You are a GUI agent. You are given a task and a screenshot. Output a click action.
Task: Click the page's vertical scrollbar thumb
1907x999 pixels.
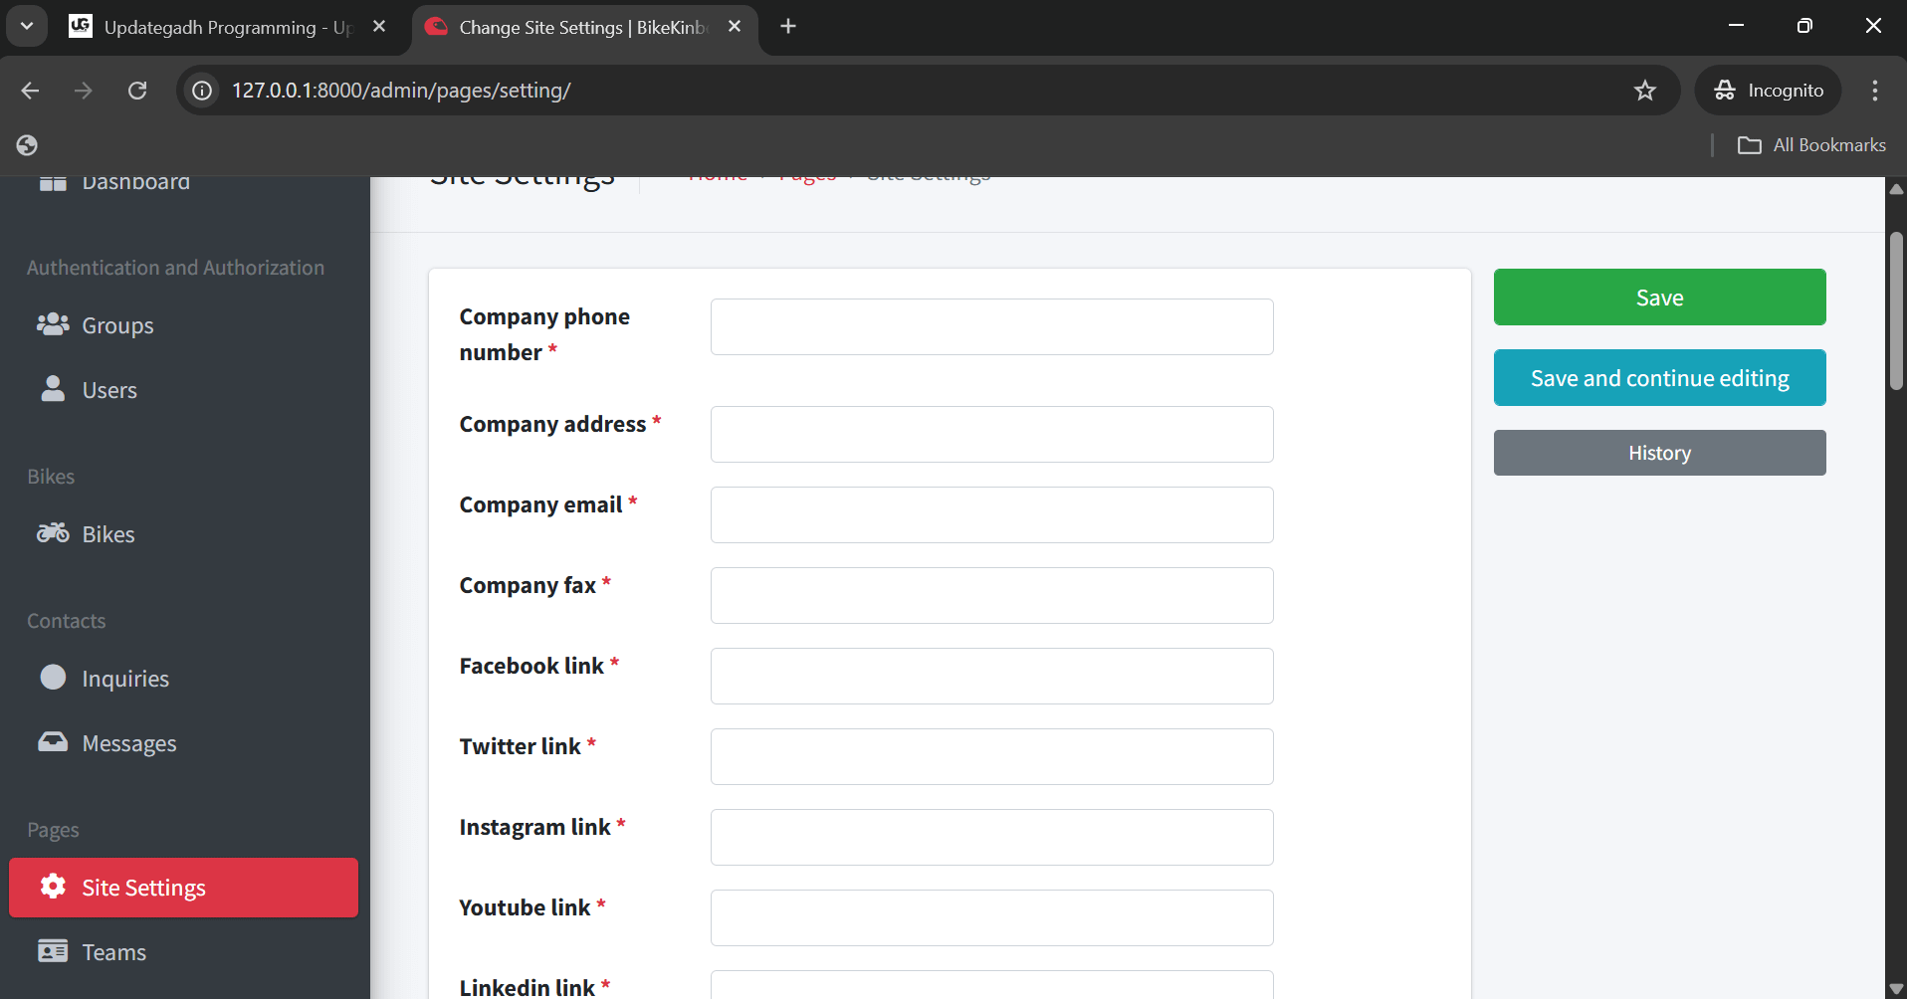point(1896,310)
